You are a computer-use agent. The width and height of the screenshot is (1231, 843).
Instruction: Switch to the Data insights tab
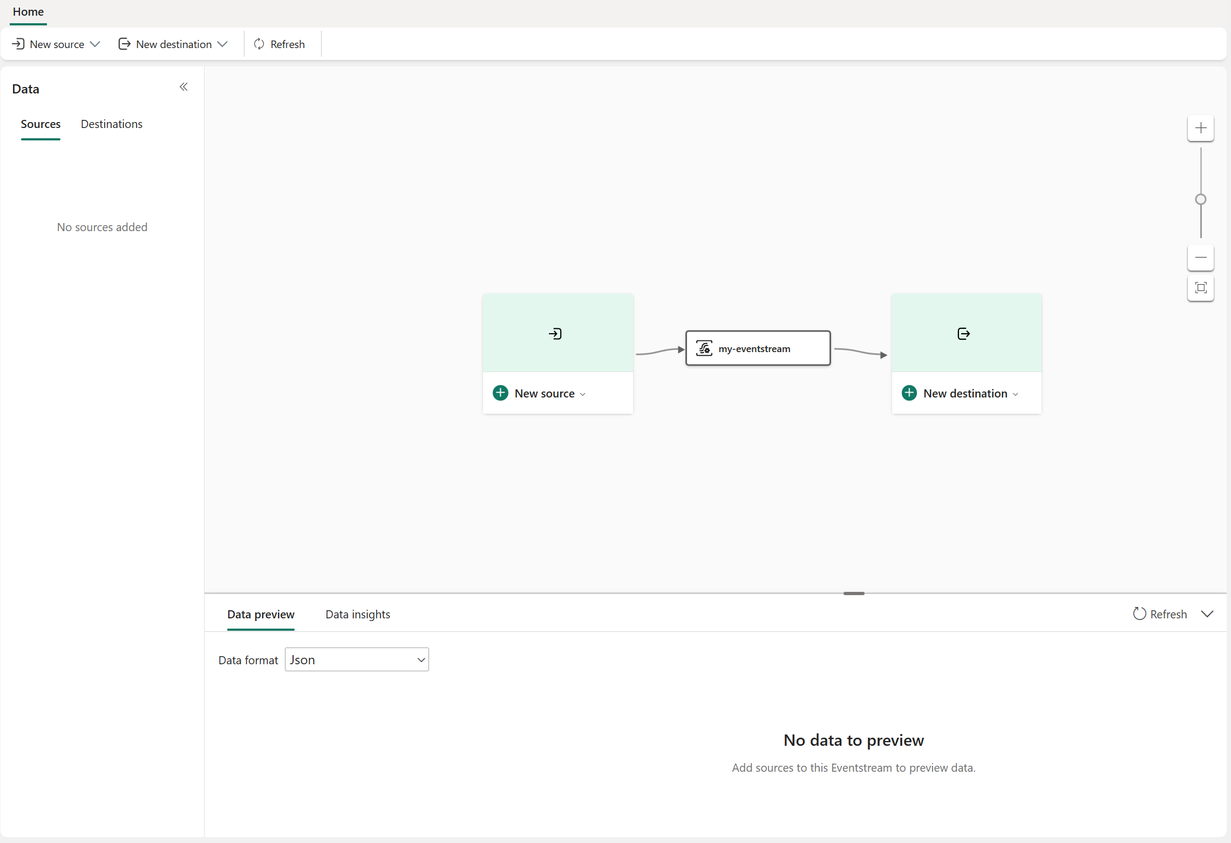357,614
